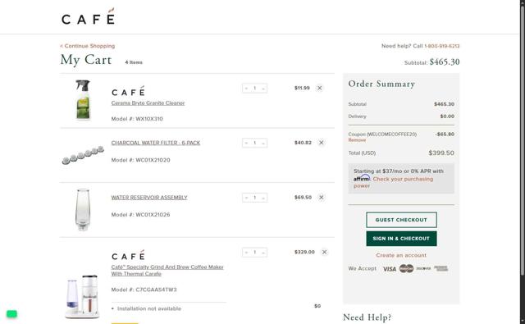Click the Discover payment icon
The image size is (525, 324).
[x=423, y=268]
